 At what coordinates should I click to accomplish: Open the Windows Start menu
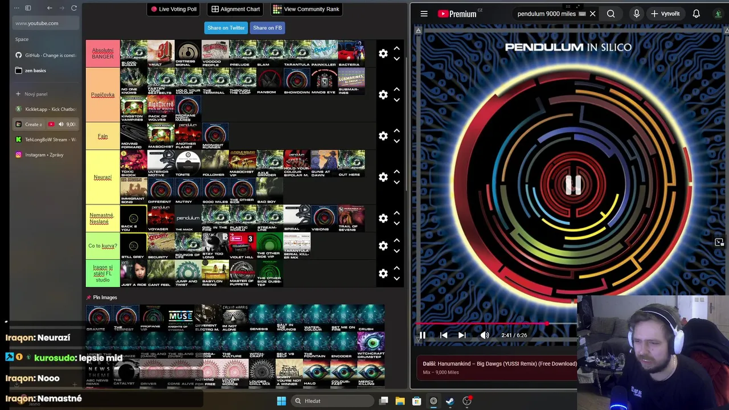pyautogui.click(x=281, y=401)
